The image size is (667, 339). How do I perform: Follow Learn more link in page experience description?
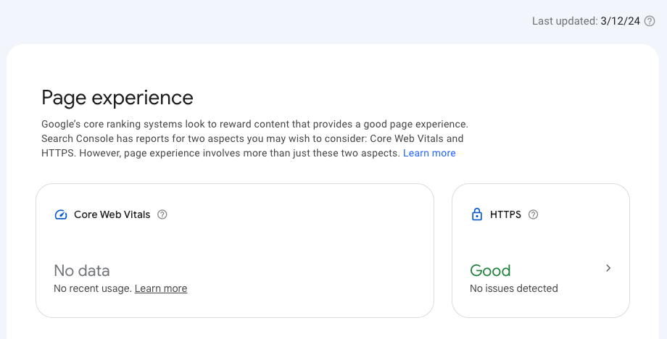[x=429, y=153]
